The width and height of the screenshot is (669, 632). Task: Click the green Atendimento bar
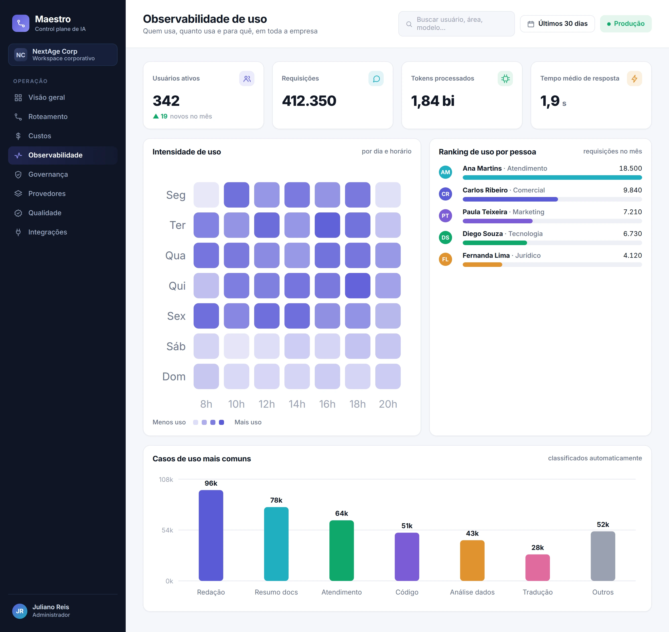[342, 550]
